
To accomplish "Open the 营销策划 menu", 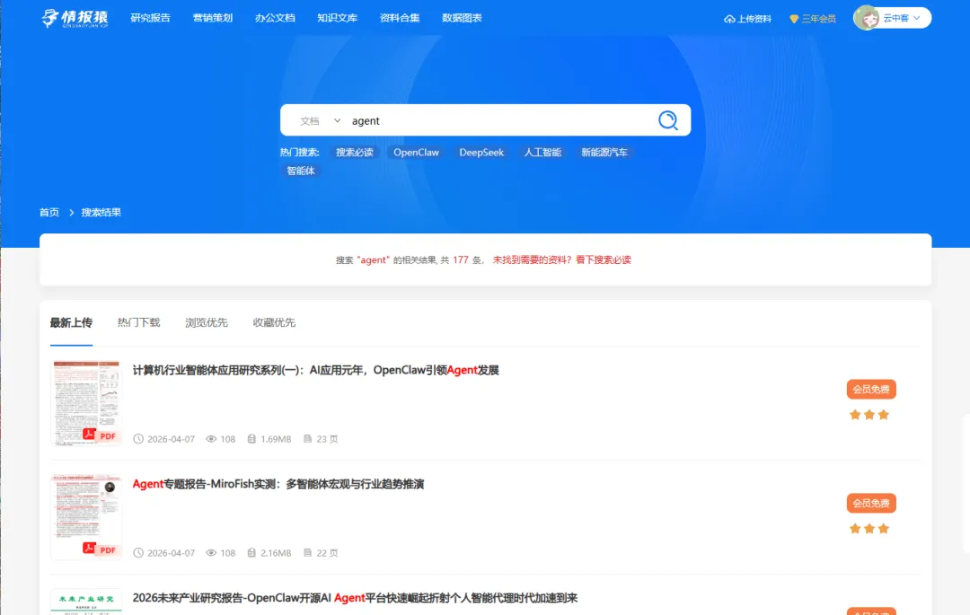I will click(213, 18).
